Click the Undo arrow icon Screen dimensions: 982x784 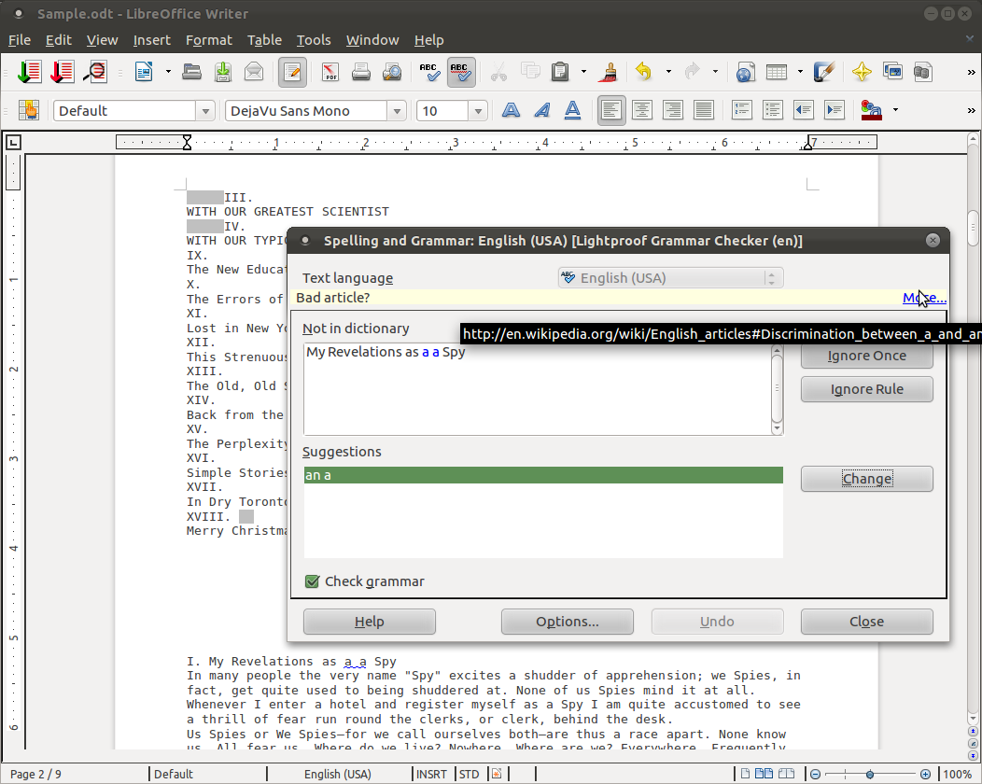click(644, 72)
